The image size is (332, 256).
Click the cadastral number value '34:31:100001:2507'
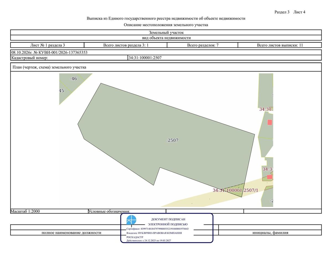click(145, 58)
